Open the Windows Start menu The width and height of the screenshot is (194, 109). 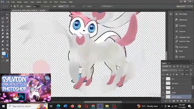[3, 106]
